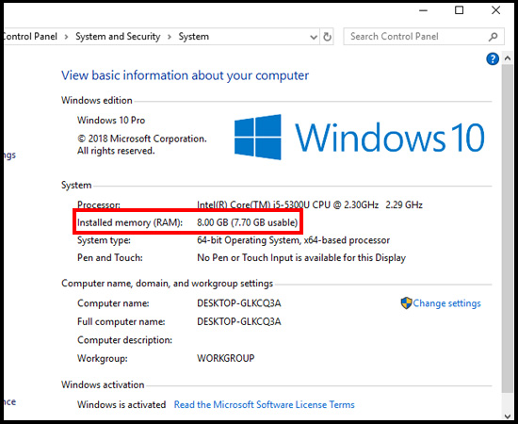Refresh the address bar location
Screen dimensions: 518x424
pos(327,37)
